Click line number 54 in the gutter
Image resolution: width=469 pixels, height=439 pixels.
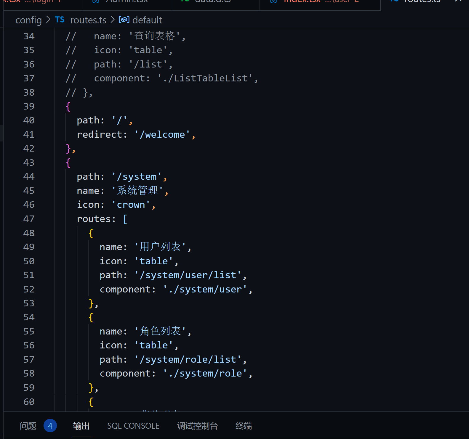pos(29,317)
